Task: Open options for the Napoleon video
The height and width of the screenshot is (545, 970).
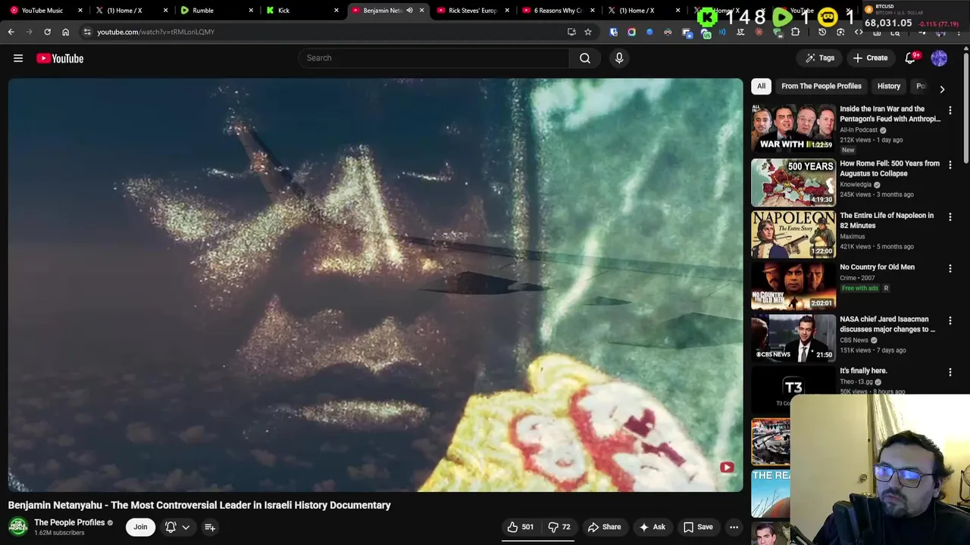Action: point(950,216)
